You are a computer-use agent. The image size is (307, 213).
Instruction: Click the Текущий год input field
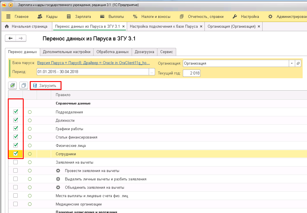(191, 73)
